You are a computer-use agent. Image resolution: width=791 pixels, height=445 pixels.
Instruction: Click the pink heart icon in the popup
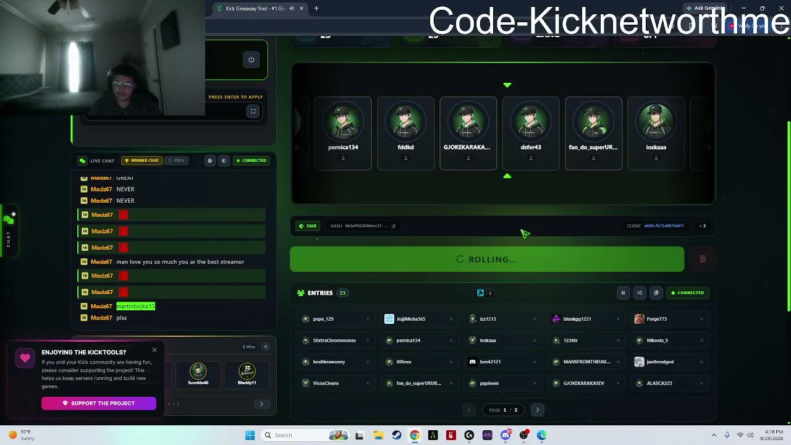coord(25,358)
